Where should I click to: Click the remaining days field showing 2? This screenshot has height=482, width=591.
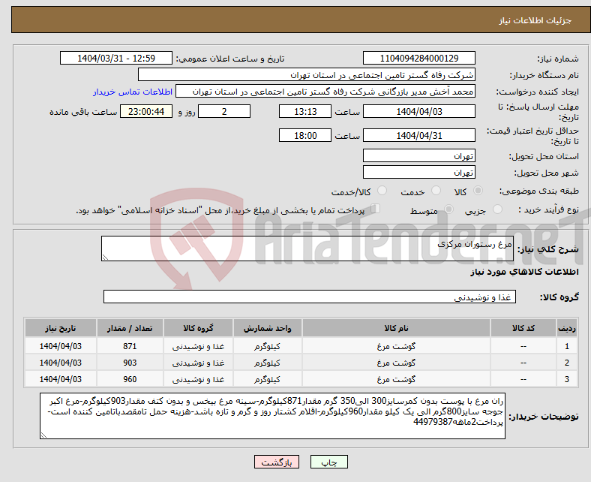224,112
